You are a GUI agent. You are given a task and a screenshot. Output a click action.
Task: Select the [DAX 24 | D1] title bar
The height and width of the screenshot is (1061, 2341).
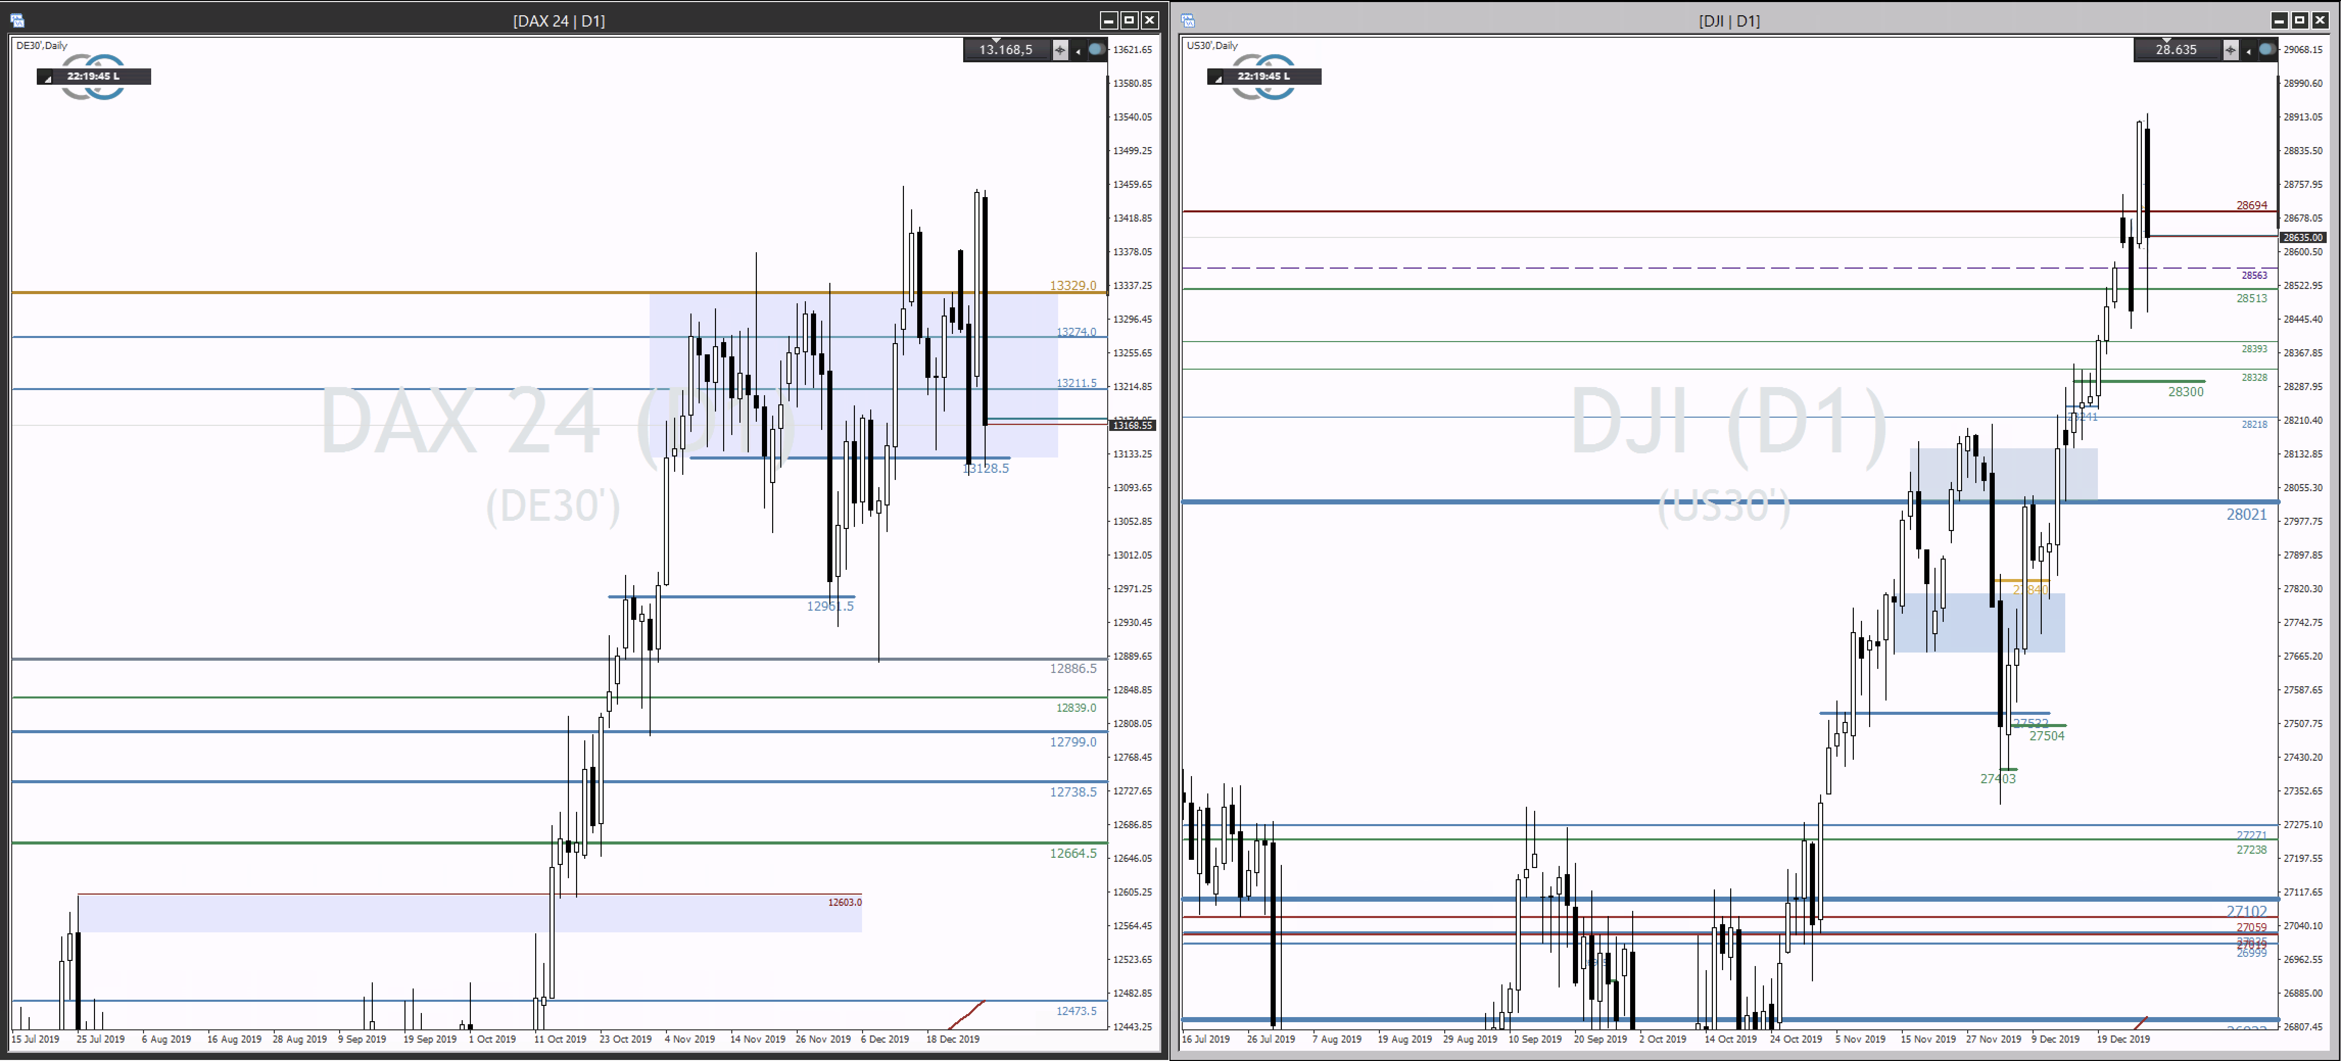pyautogui.click(x=559, y=21)
